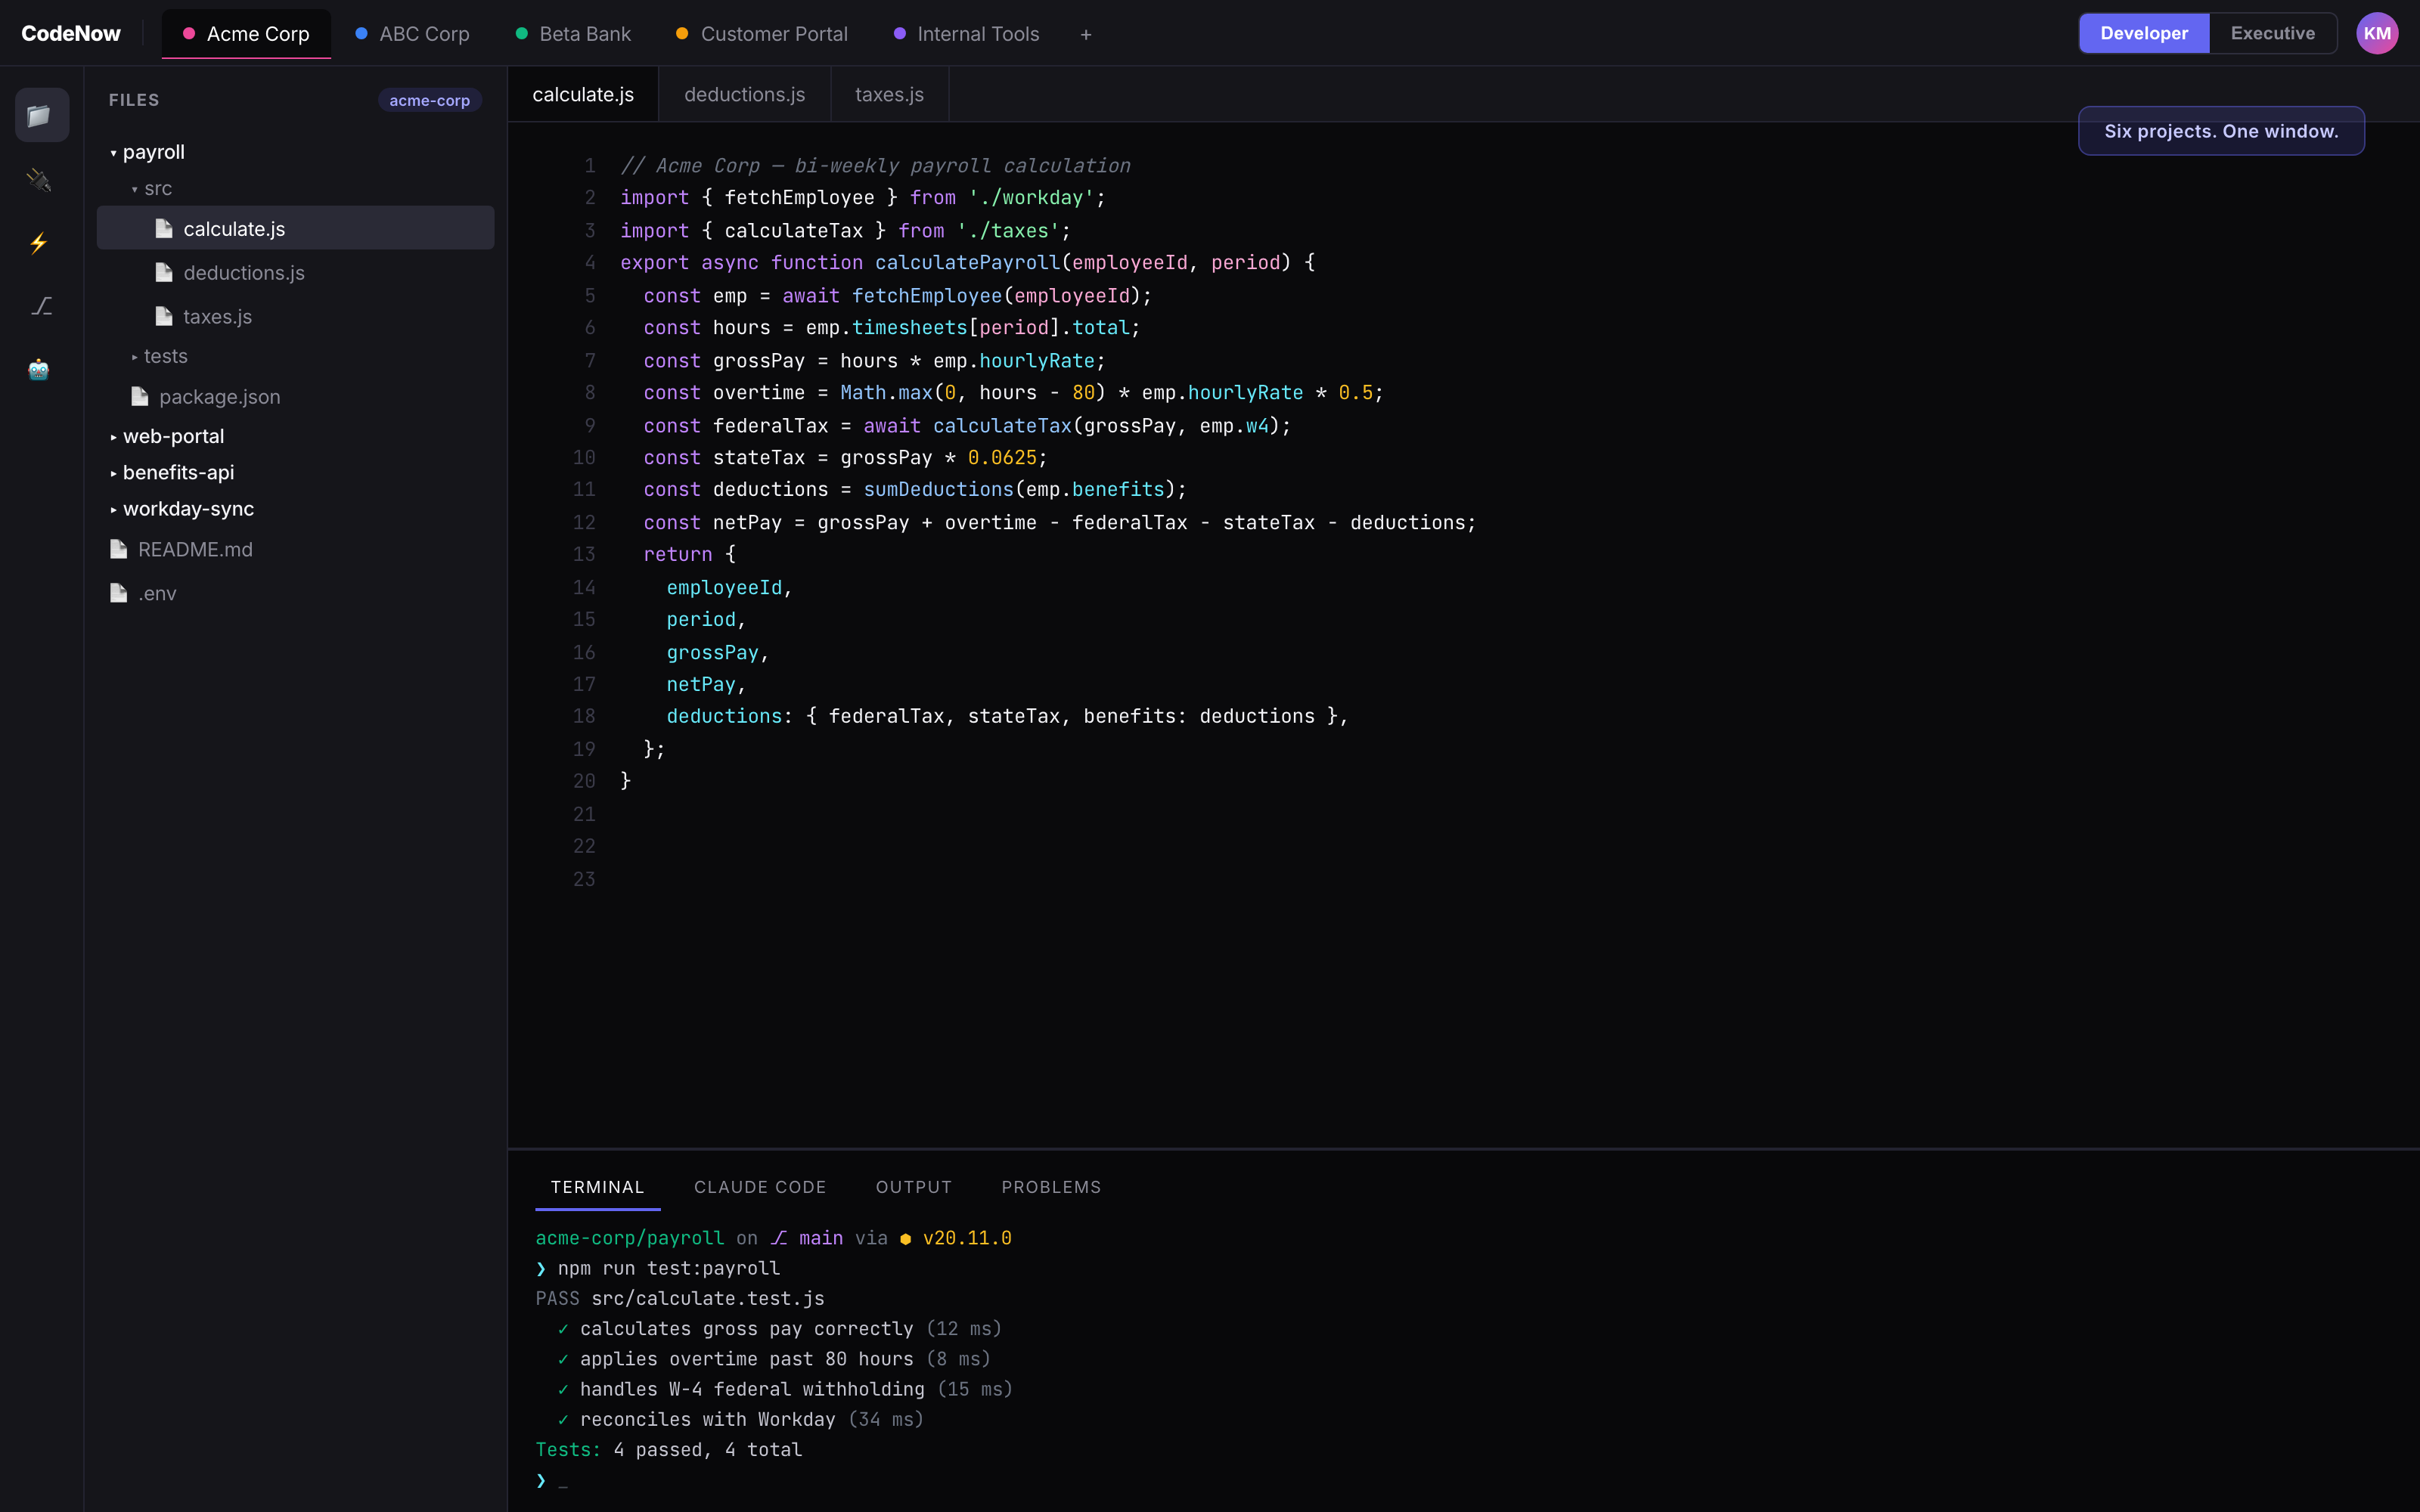Image resolution: width=2420 pixels, height=1512 pixels.
Task: Collapse the payroll folder
Action: 147,152
